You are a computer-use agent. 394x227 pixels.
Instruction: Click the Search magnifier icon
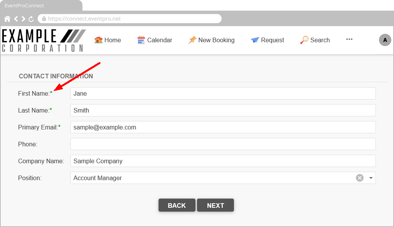point(304,40)
